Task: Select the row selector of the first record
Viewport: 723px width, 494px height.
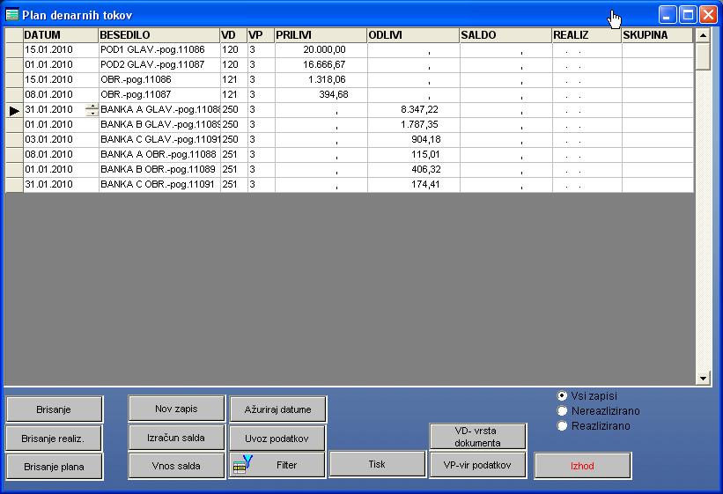Action: pos(14,50)
